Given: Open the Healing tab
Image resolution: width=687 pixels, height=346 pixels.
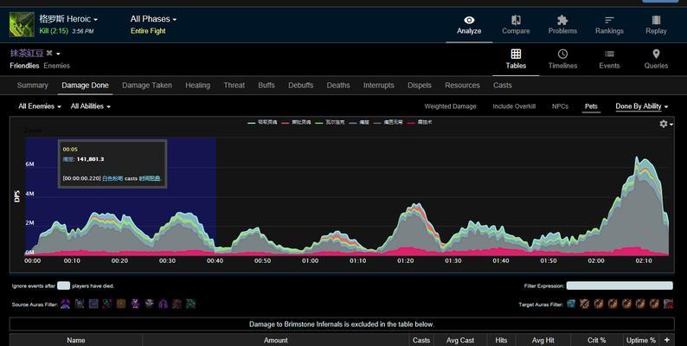Looking at the screenshot, I should coord(197,86).
